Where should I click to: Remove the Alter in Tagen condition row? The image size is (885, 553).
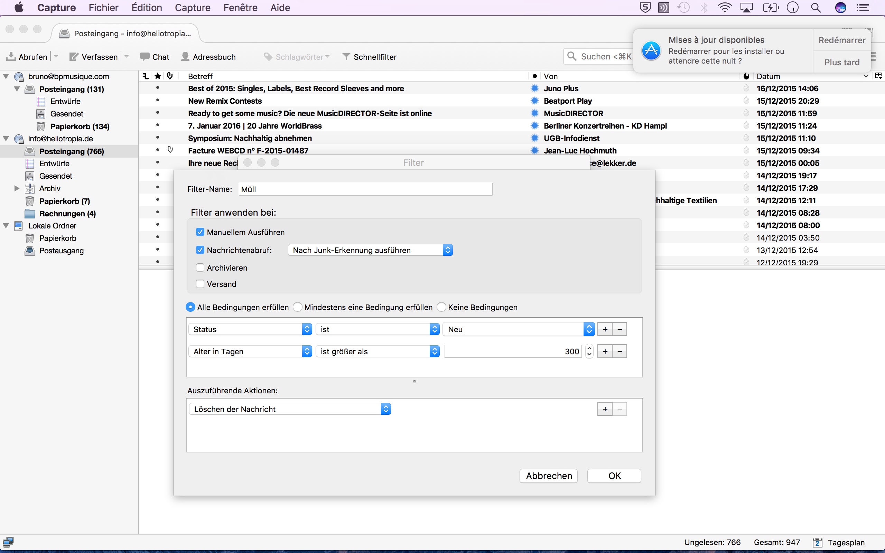619,351
